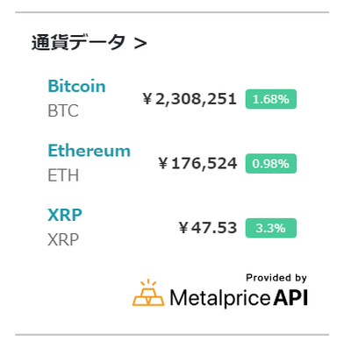The height and width of the screenshot is (348, 351).
Task: Click the Bitcoin price ¥2,308,251
Action: (190, 99)
